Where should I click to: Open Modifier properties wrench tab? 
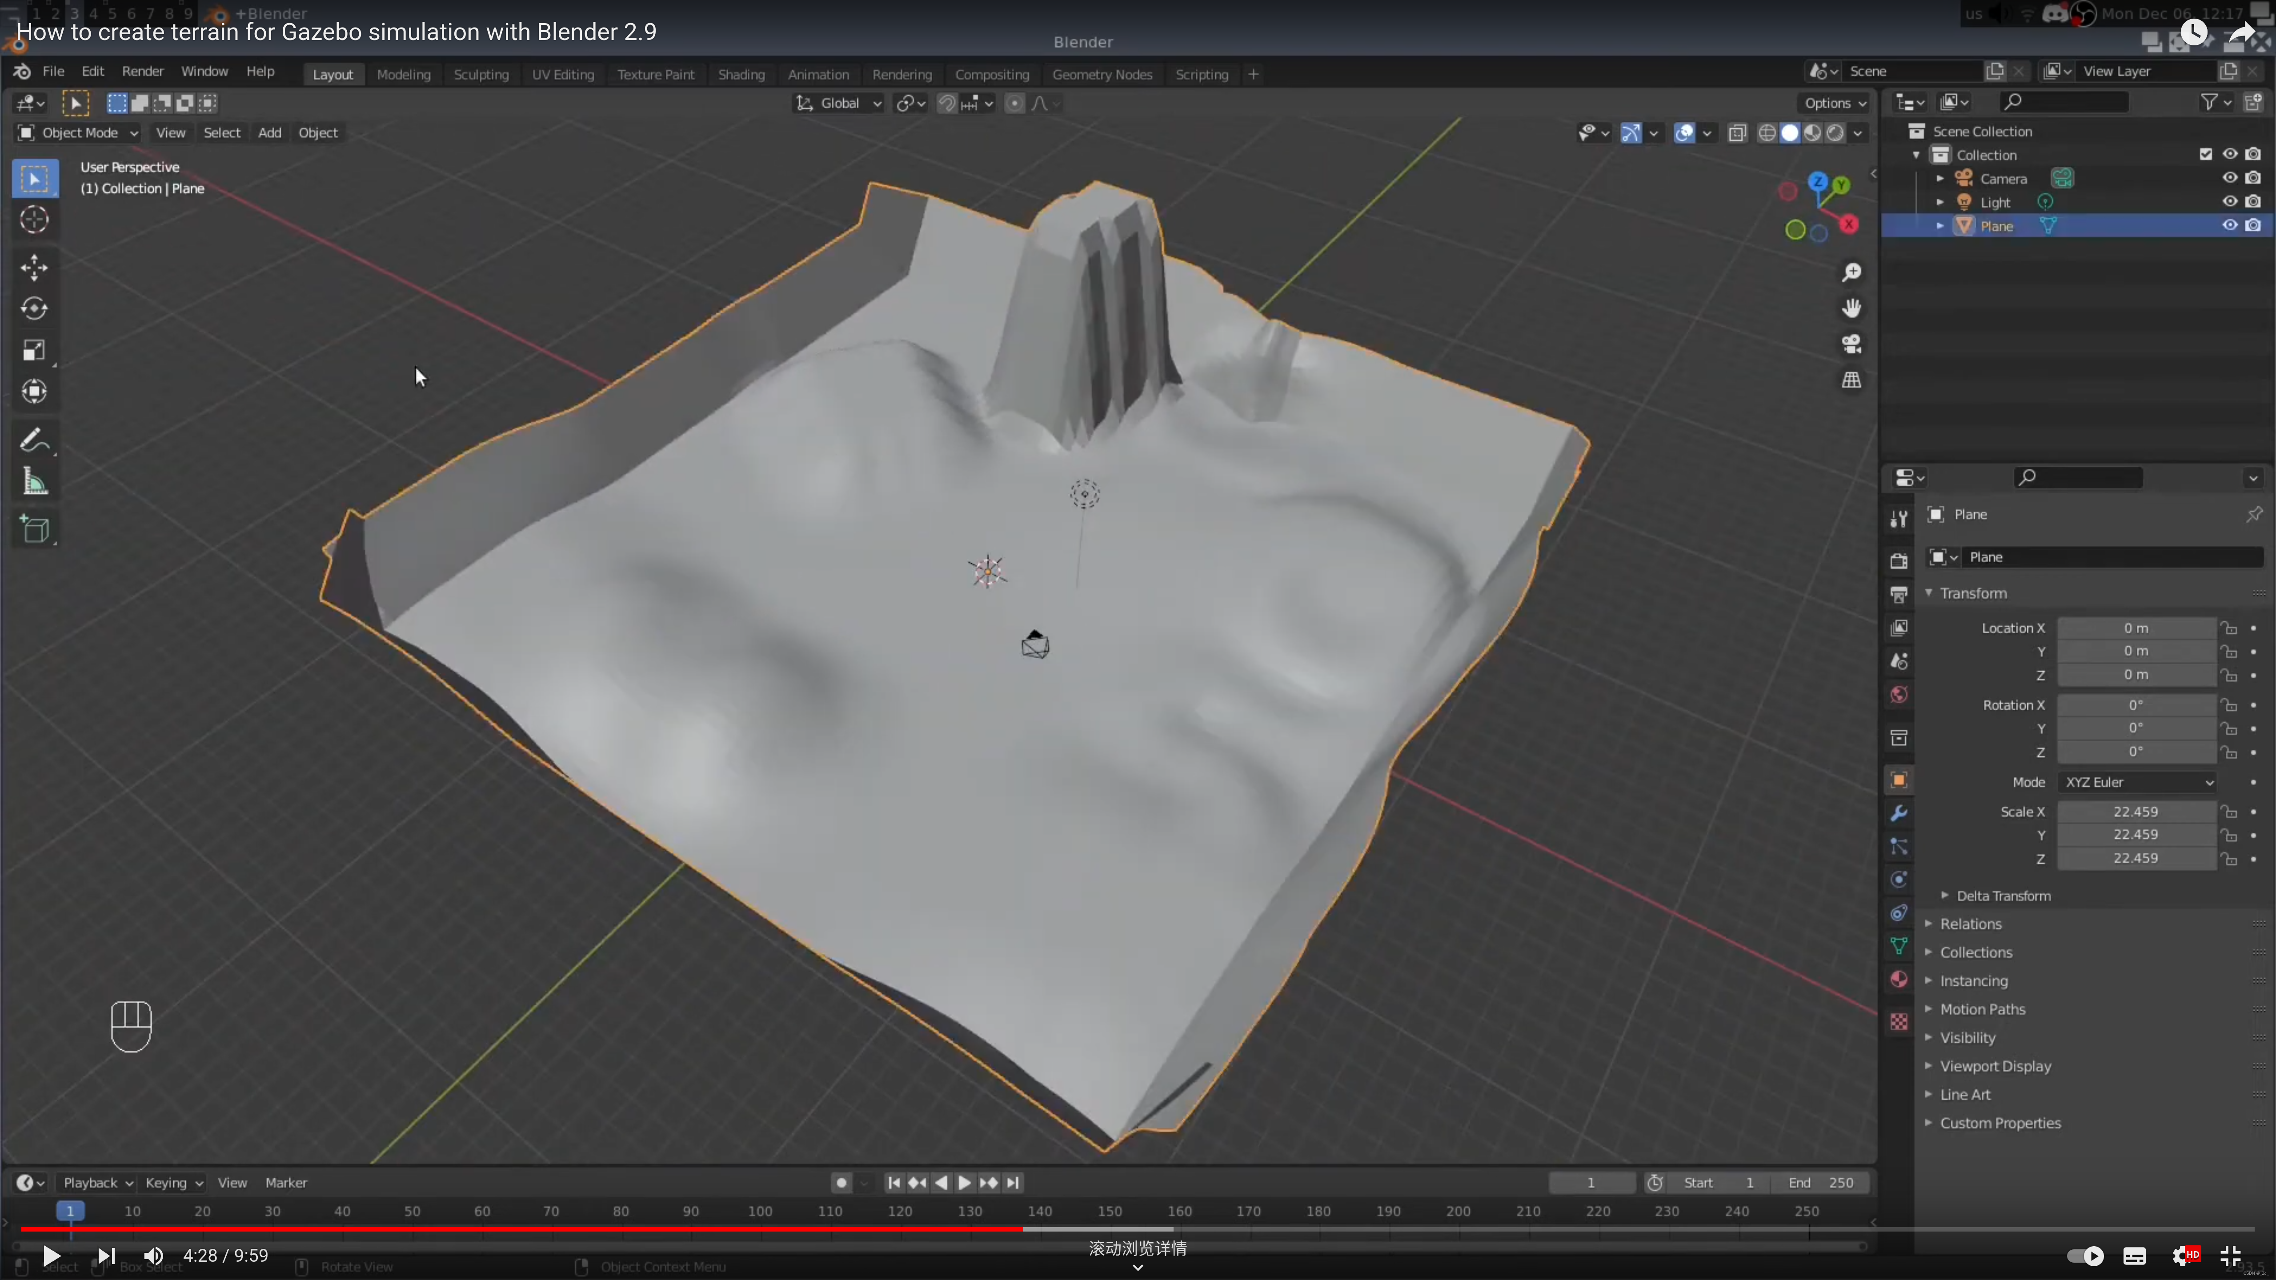point(1899,814)
